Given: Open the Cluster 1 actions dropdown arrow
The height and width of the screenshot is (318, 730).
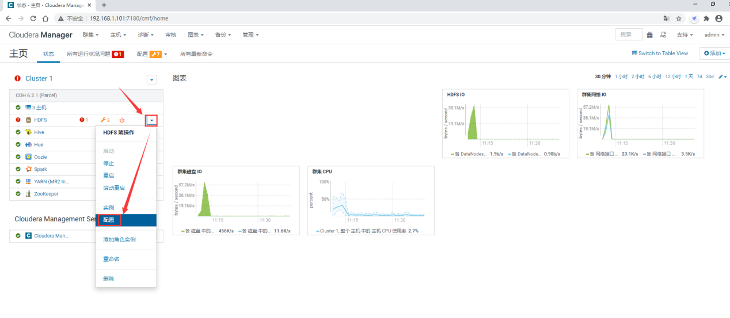Looking at the screenshot, I should pyautogui.click(x=152, y=80).
